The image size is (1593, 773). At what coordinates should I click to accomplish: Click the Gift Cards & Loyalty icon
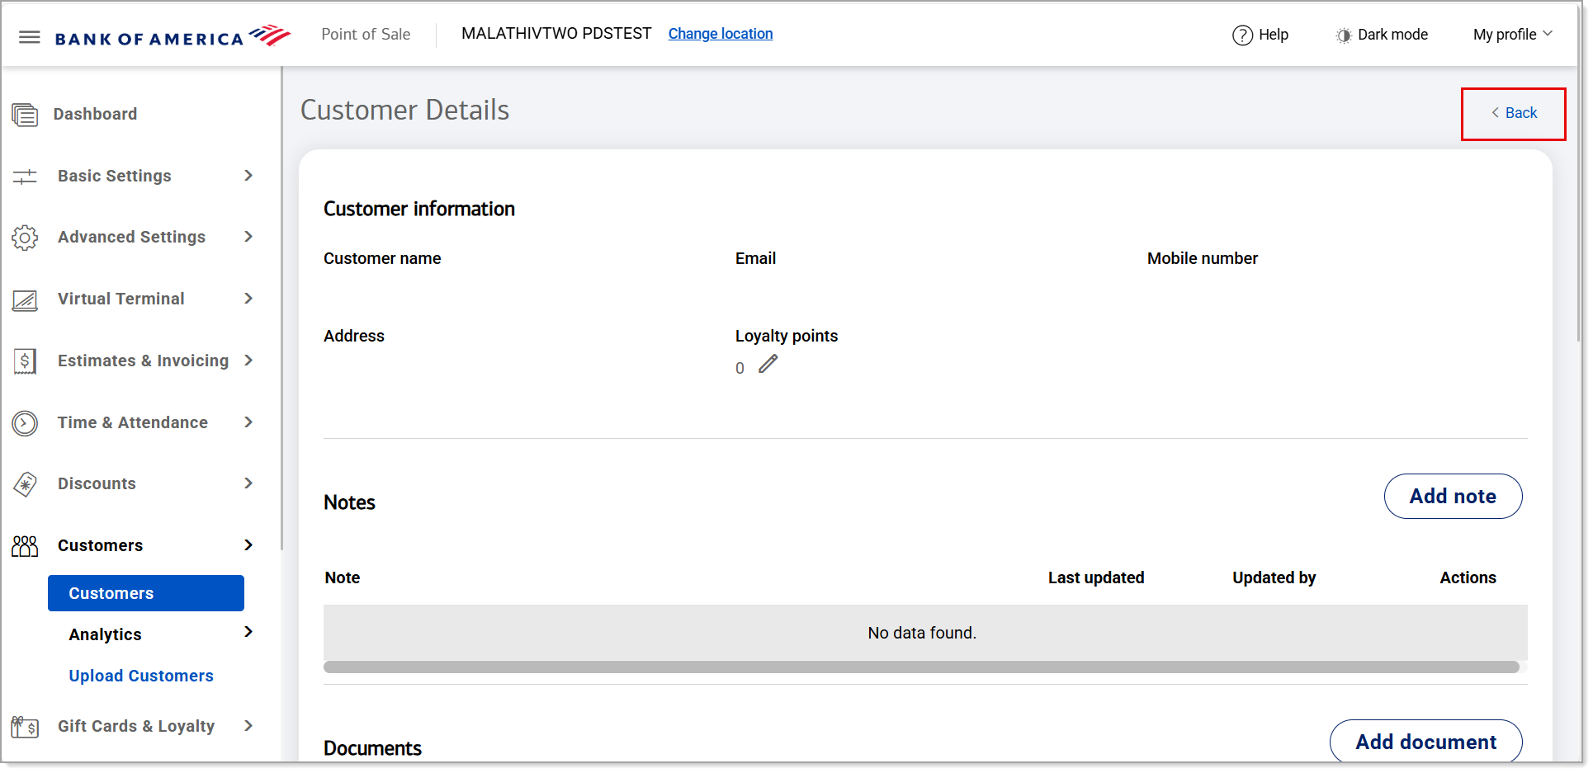pyautogui.click(x=25, y=727)
